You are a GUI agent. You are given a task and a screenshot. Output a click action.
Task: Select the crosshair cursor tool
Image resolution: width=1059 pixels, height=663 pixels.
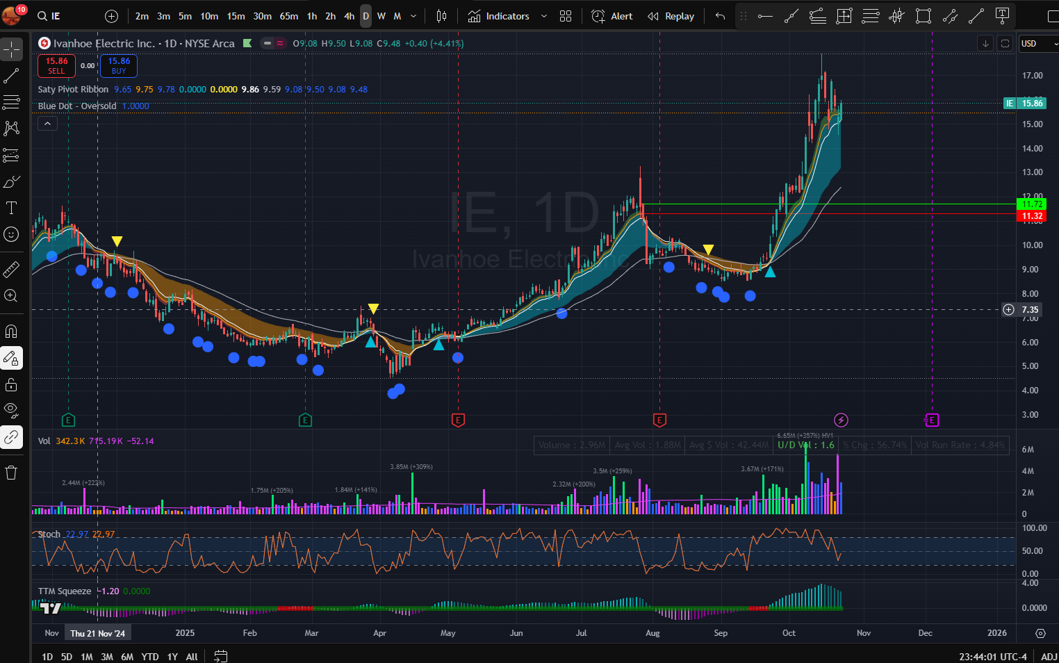11,49
